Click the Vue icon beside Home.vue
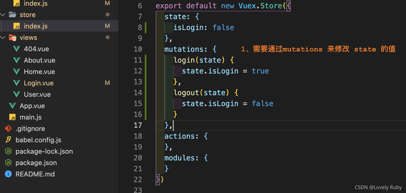Viewport: 406px width, 193px height. (17, 71)
